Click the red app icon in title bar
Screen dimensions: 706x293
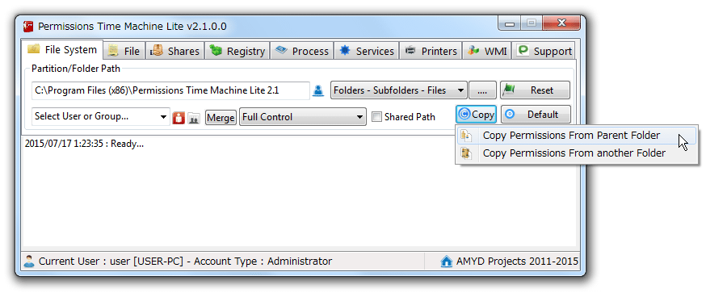28,26
